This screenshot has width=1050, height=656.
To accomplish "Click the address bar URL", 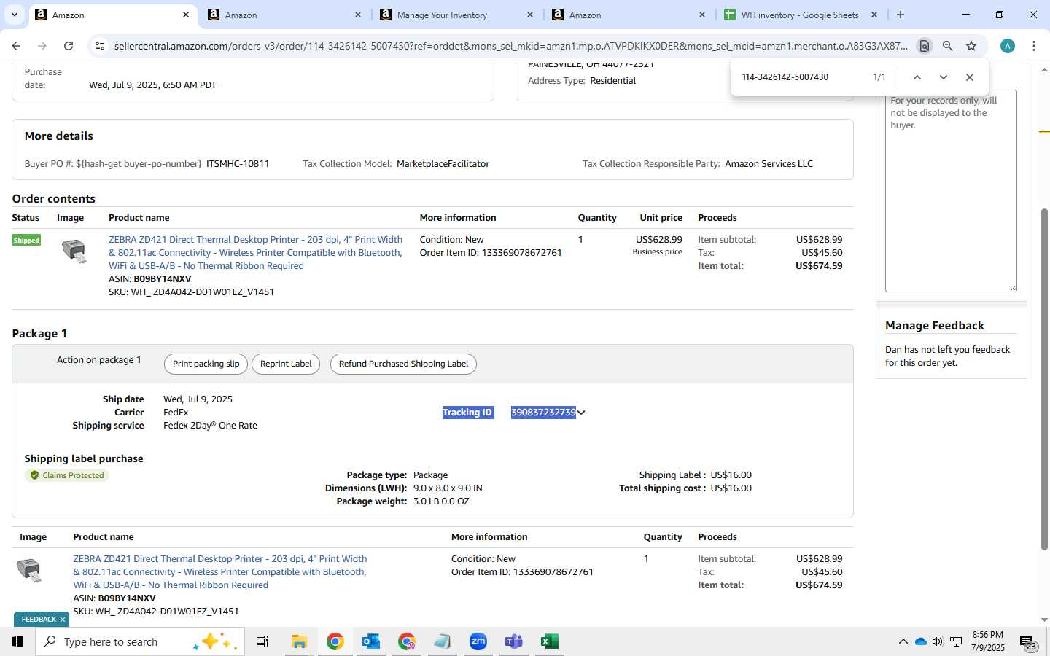I will (x=510, y=46).
